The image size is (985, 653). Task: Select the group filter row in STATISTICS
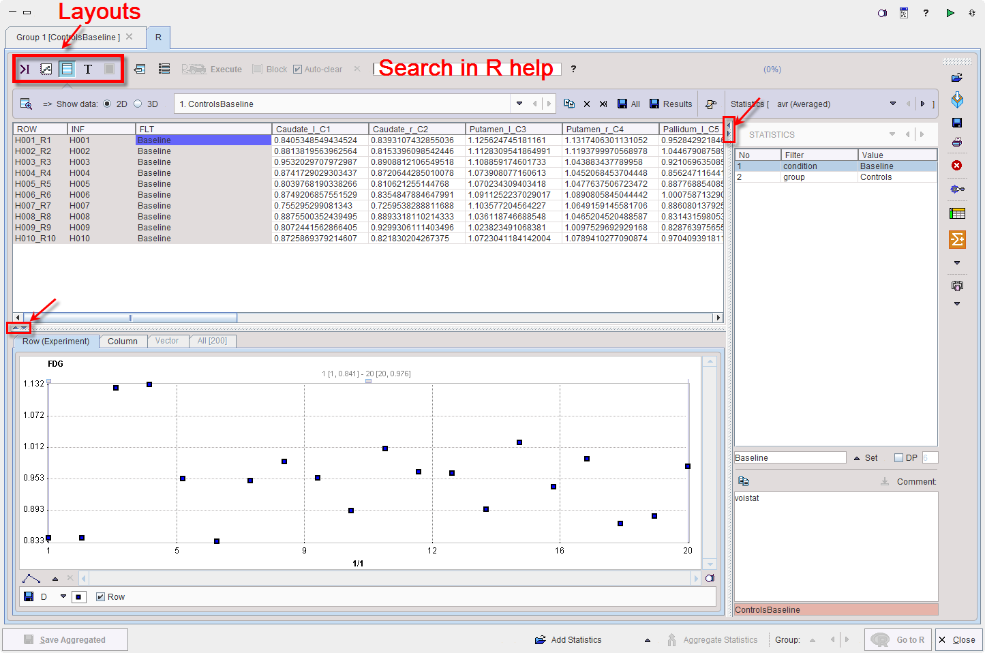point(836,177)
